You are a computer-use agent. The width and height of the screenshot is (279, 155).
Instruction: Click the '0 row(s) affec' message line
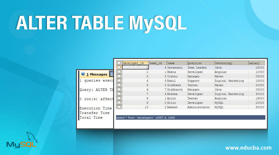[96, 99]
